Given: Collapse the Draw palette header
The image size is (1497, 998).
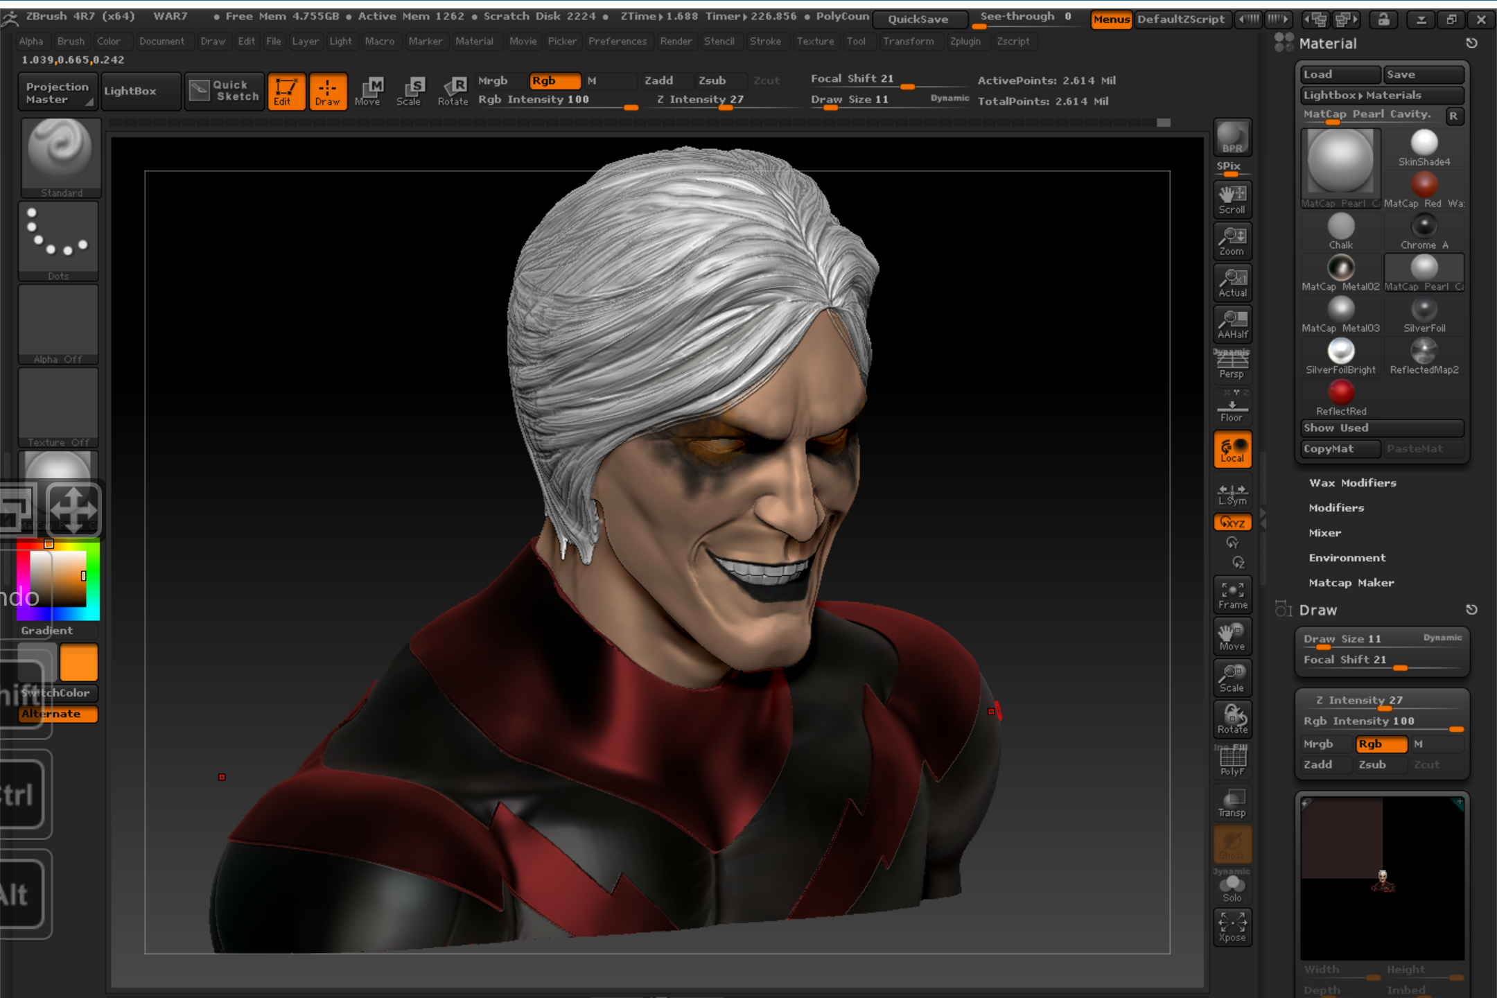Looking at the screenshot, I should pyautogui.click(x=1317, y=611).
